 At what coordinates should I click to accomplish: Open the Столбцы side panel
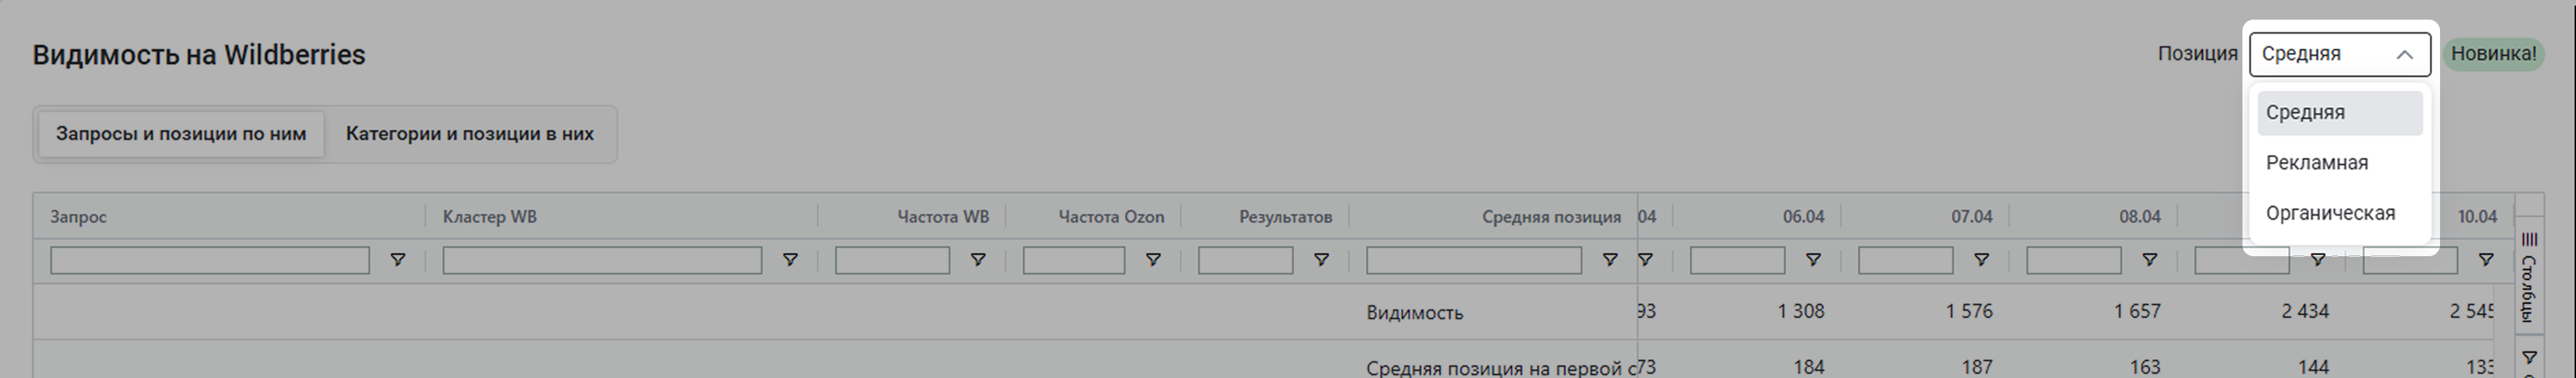(2529, 277)
